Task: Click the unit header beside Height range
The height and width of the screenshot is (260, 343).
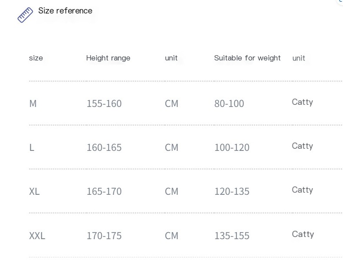Action: [x=171, y=58]
